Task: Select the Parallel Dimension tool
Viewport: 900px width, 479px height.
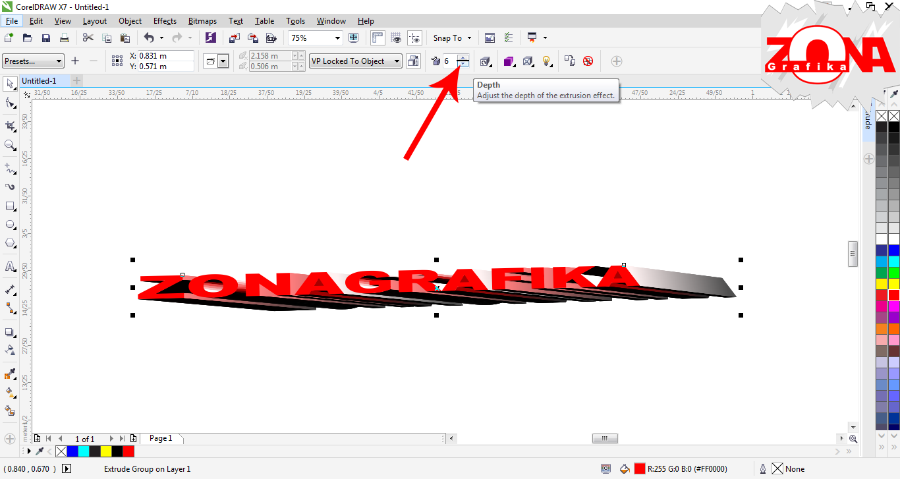Action: [x=10, y=290]
